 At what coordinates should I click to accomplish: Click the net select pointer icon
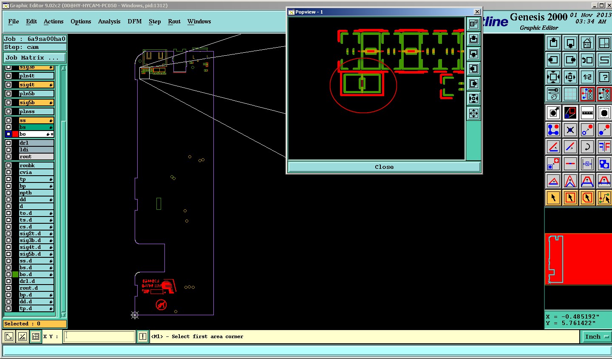click(x=604, y=198)
